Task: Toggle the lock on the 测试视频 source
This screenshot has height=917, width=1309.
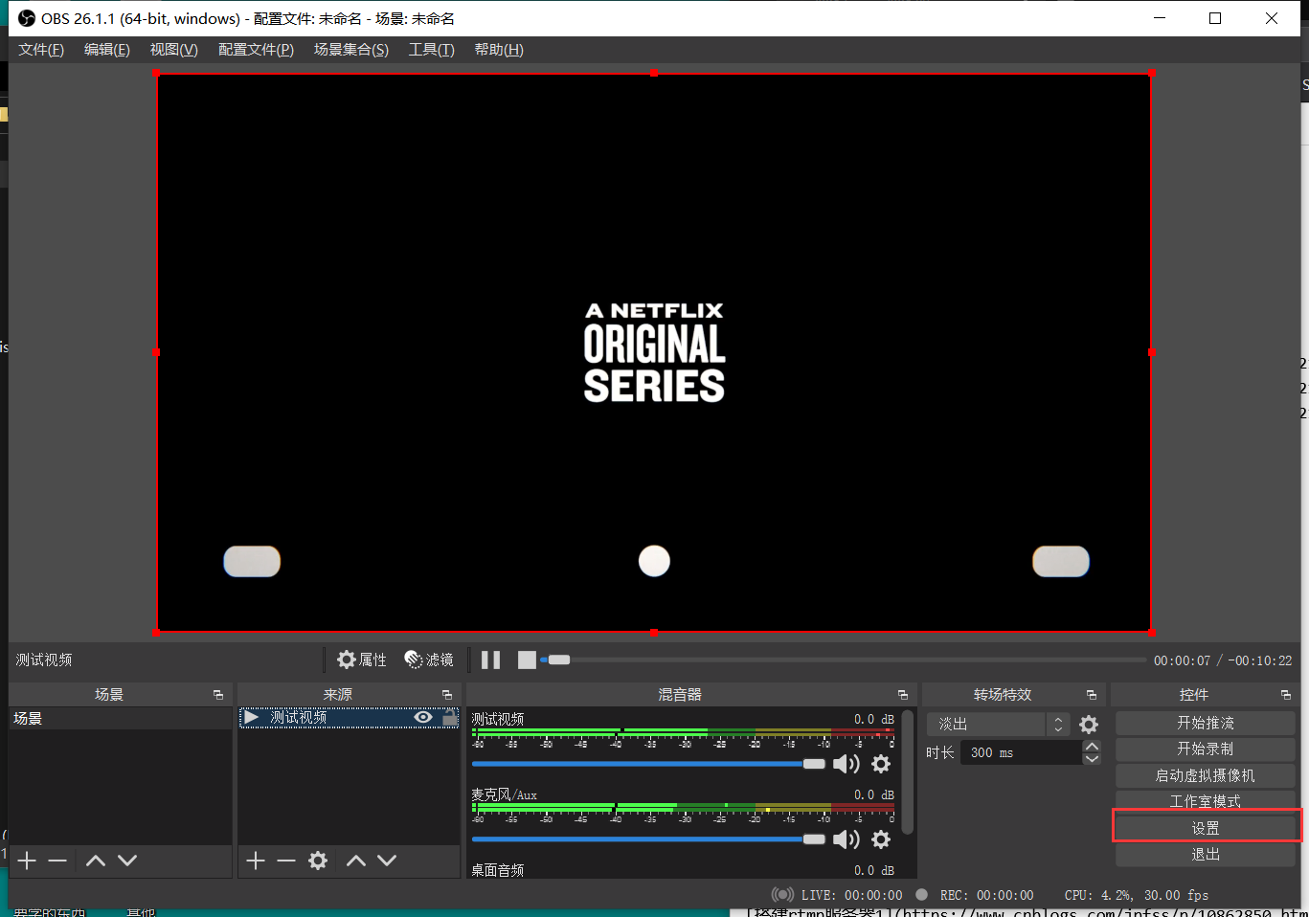Action: (449, 717)
